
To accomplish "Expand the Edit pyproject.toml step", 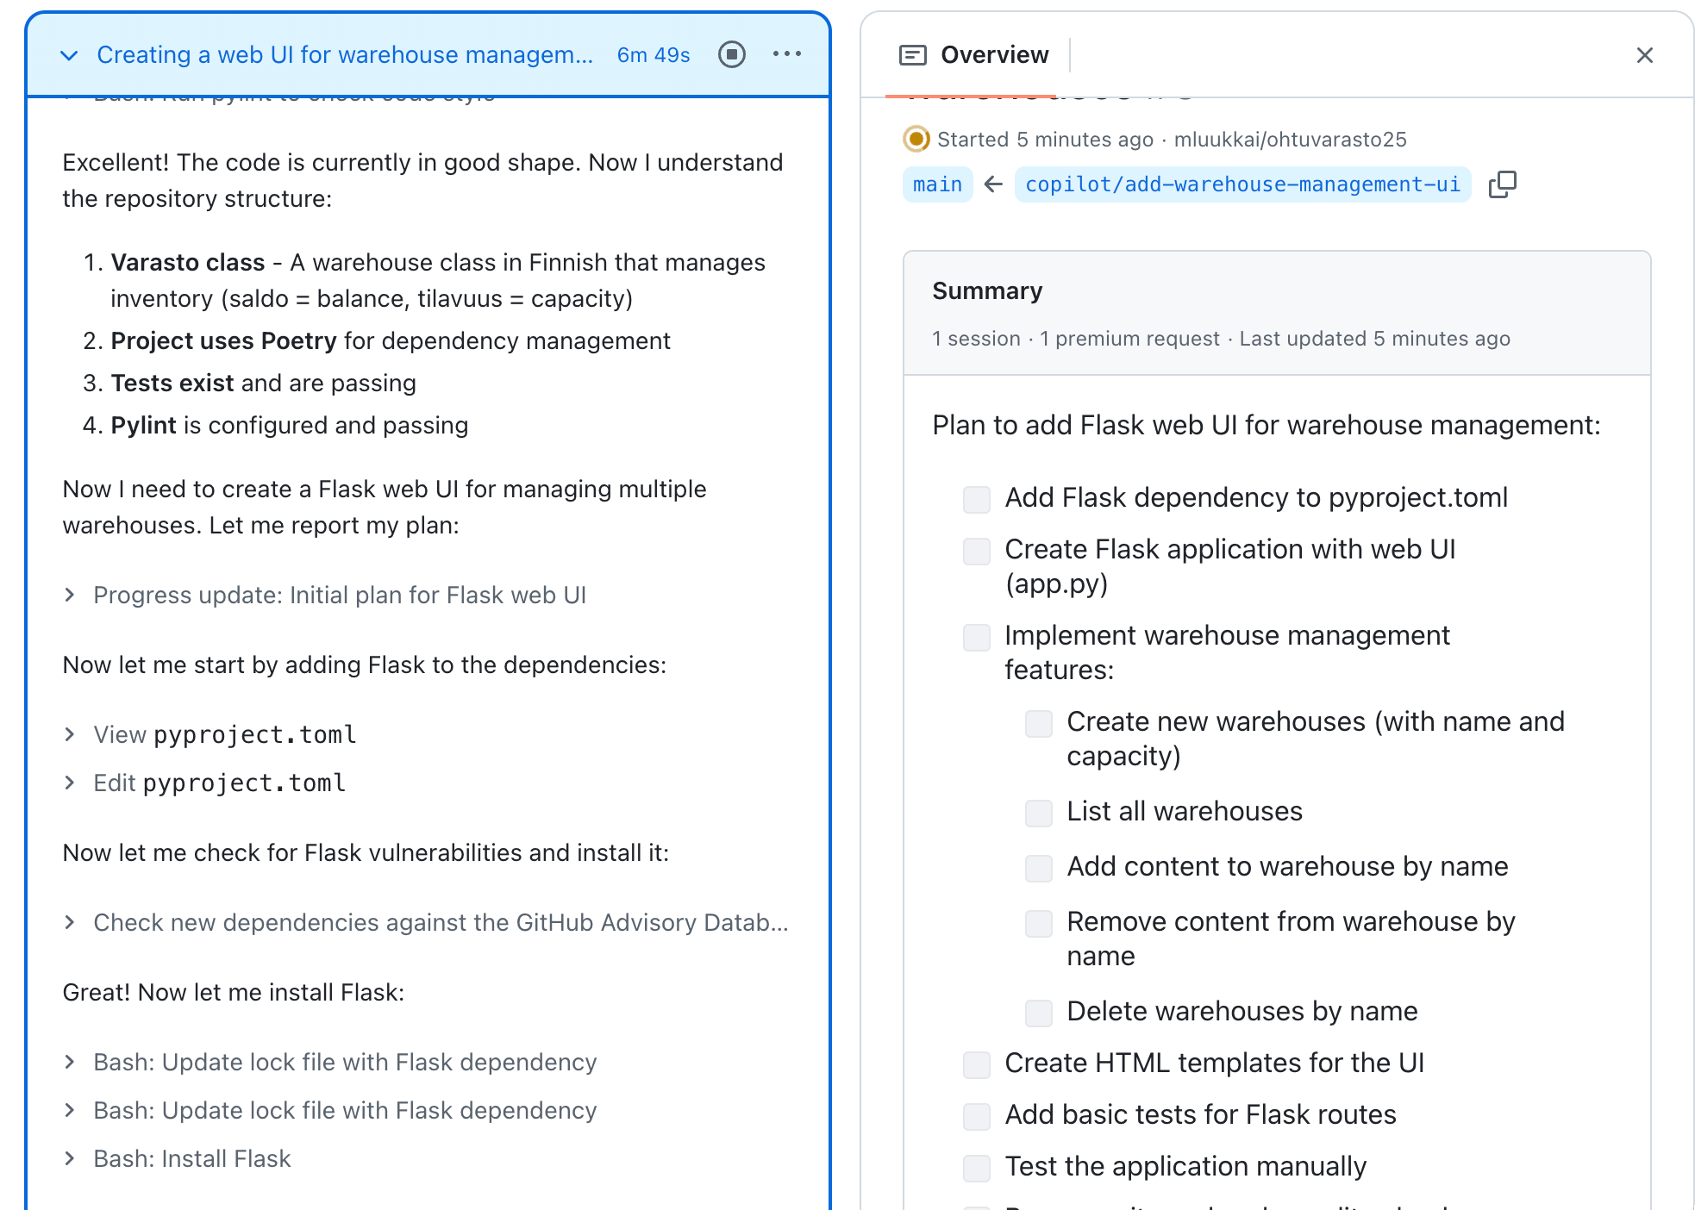I will click(70, 783).
